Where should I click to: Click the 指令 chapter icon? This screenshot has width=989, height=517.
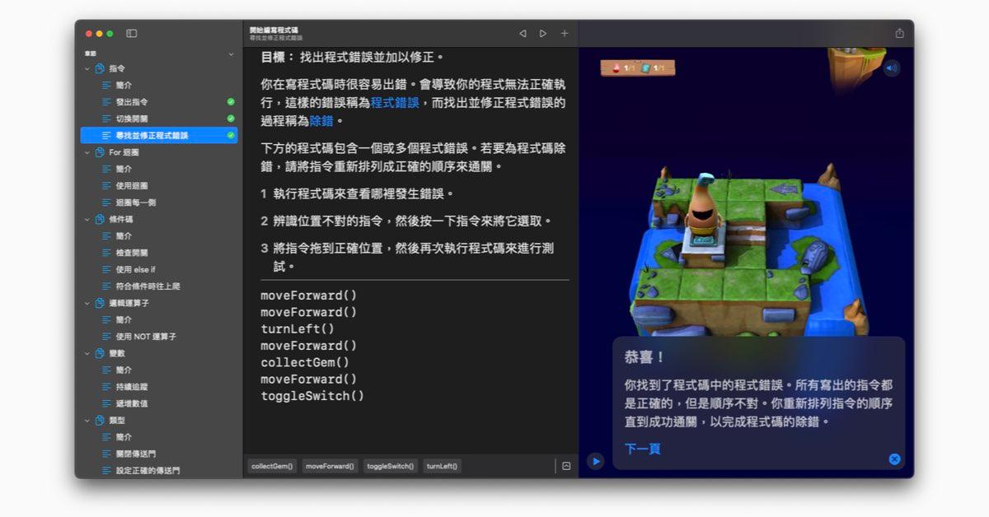[x=100, y=68]
